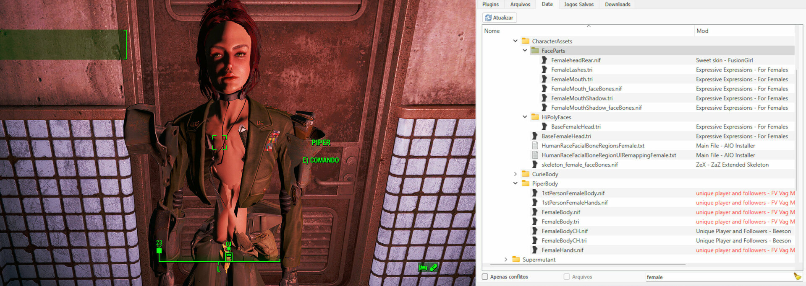
Task: Select the 1stPersonFemaleBody.nif file name
Action: (573, 193)
